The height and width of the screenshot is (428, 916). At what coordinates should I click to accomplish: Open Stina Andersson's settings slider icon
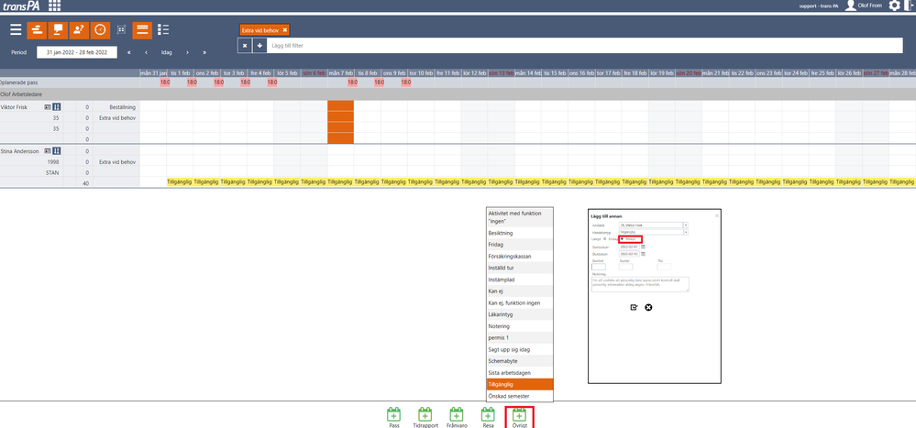(x=57, y=151)
